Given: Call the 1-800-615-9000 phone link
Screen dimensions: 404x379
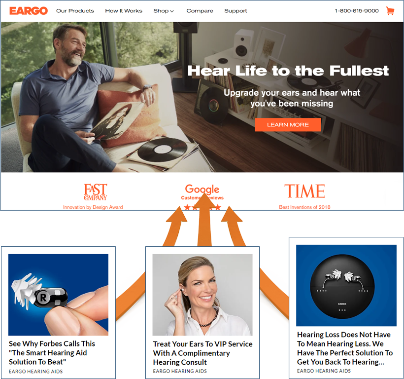Looking at the screenshot, I should click(x=357, y=11).
